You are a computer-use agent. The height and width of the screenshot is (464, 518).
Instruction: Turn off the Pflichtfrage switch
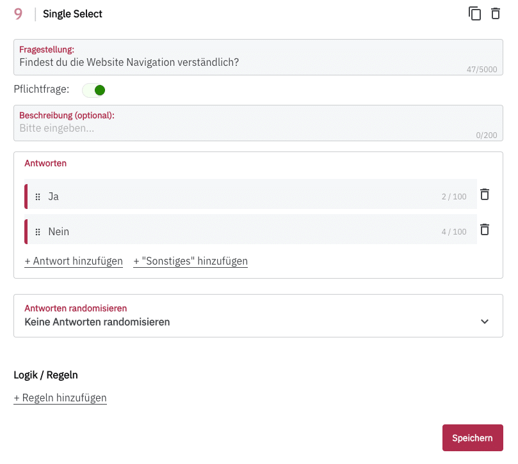point(94,90)
